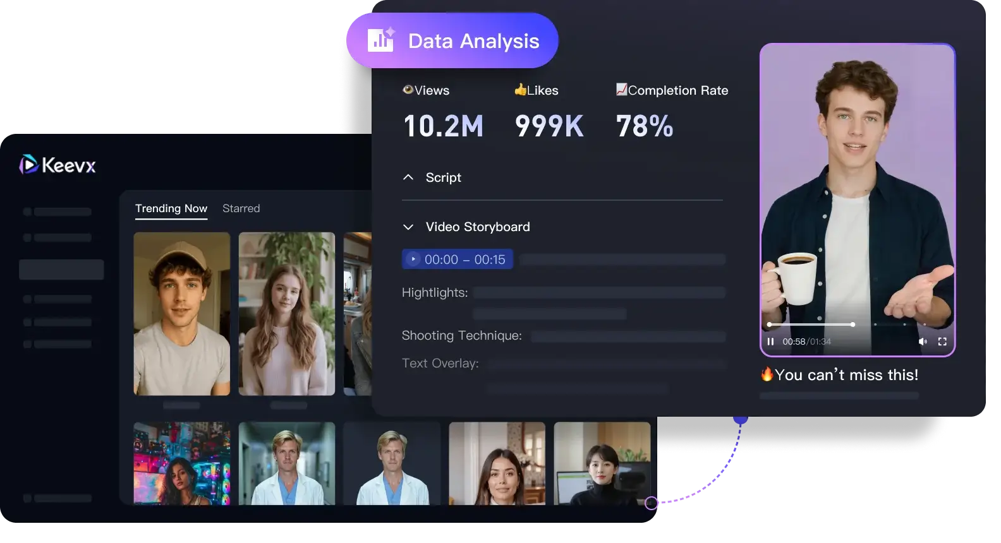The width and height of the screenshot is (1001, 543).
Task: Click the Likes thumbs-up icon
Action: (x=520, y=90)
